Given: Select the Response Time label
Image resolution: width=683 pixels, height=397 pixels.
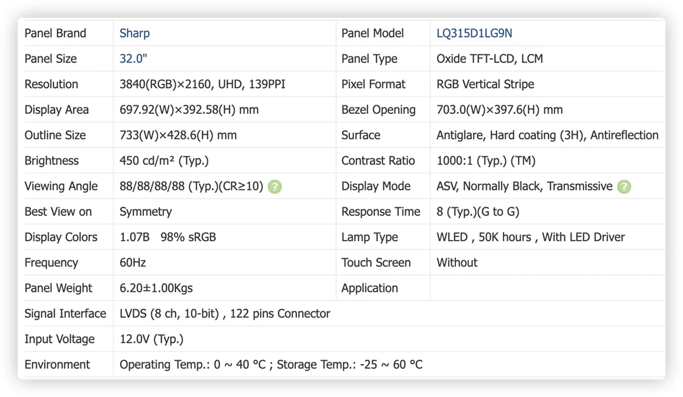Looking at the screenshot, I should point(381,212).
